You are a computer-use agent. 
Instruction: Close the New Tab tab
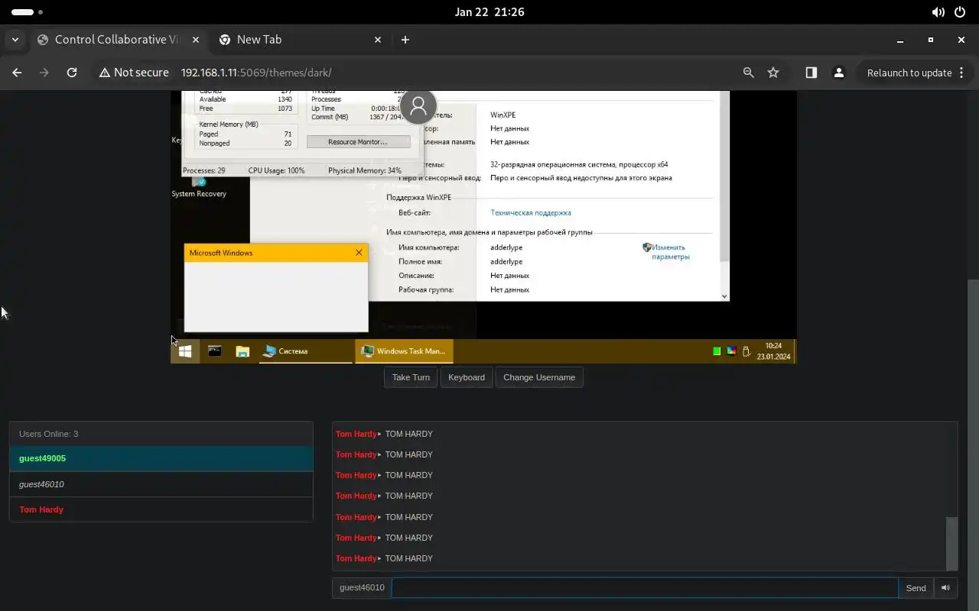(378, 40)
